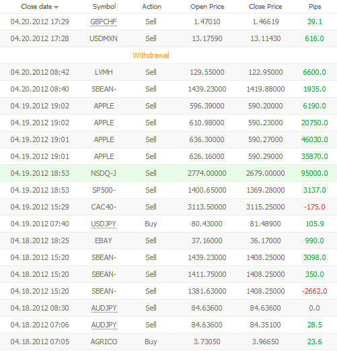Click the 04.20.2012 08:42 close date

click(x=40, y=72)
